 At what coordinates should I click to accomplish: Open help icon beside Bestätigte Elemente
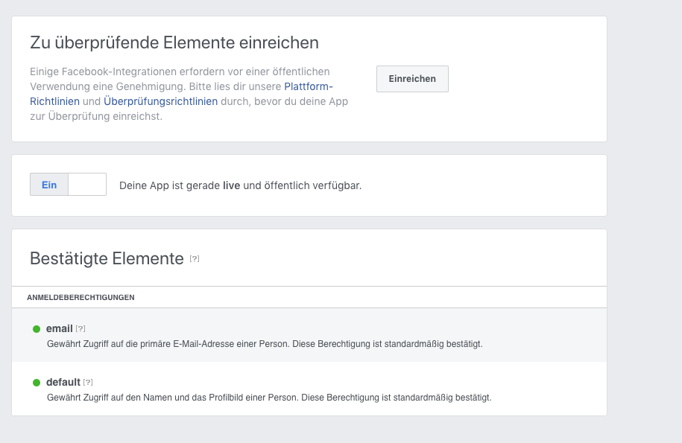[195, 259]
